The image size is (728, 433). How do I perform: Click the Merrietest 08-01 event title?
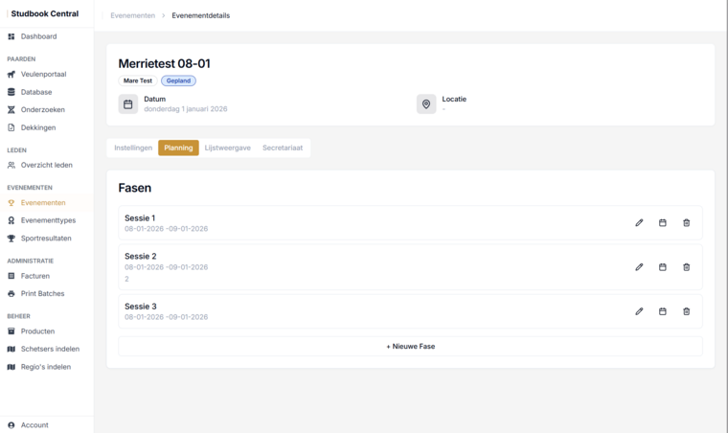(x=165, y=63)
